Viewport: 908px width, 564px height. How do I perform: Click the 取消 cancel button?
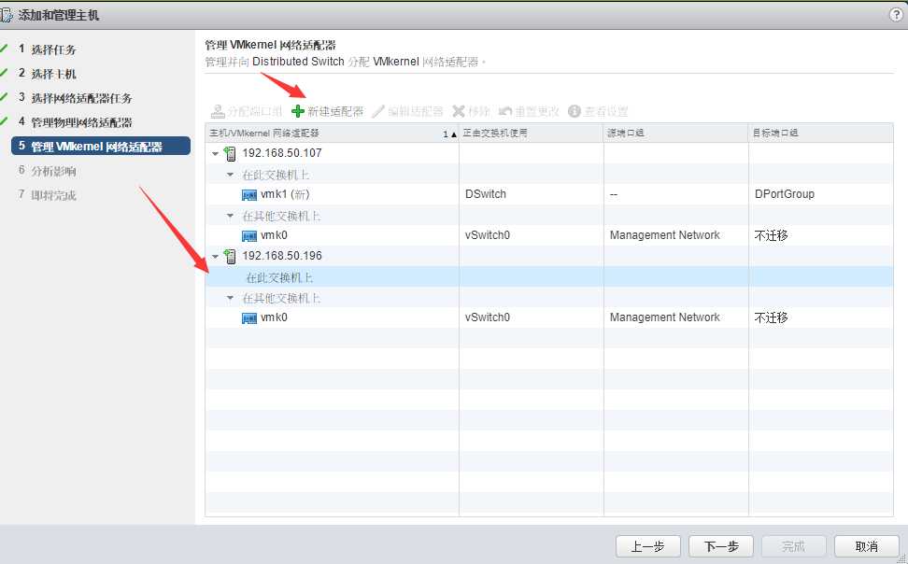tap(866, 546)
